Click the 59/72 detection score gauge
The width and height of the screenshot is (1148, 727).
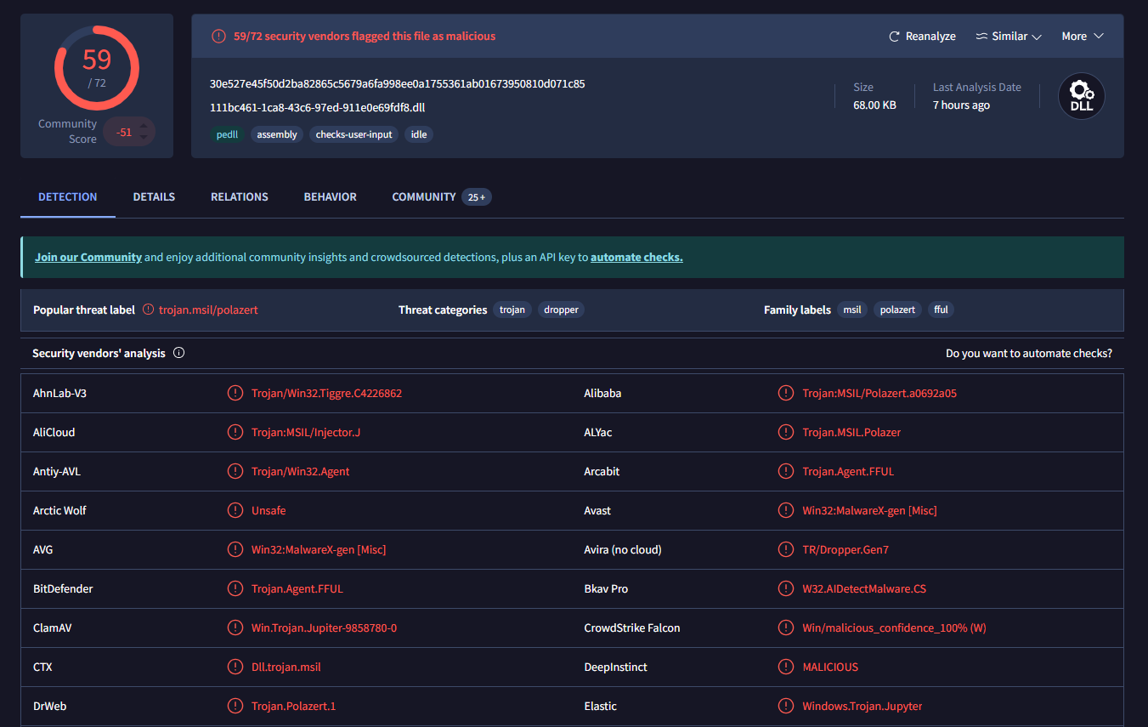pos(97,68)
